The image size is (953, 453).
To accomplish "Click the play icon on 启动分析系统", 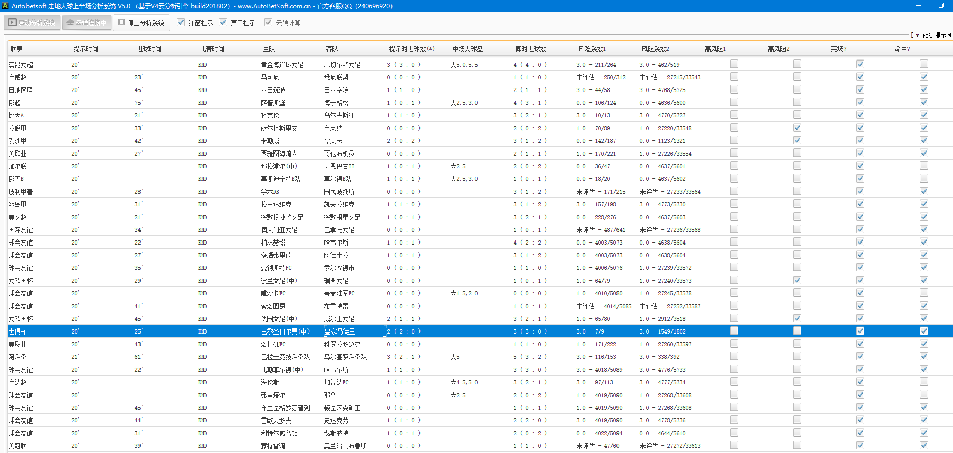I will coord(12,23).
